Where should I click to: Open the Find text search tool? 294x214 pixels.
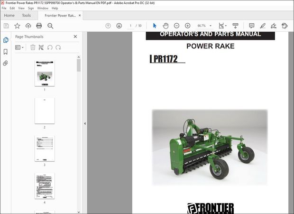click(x=50, y=26)
